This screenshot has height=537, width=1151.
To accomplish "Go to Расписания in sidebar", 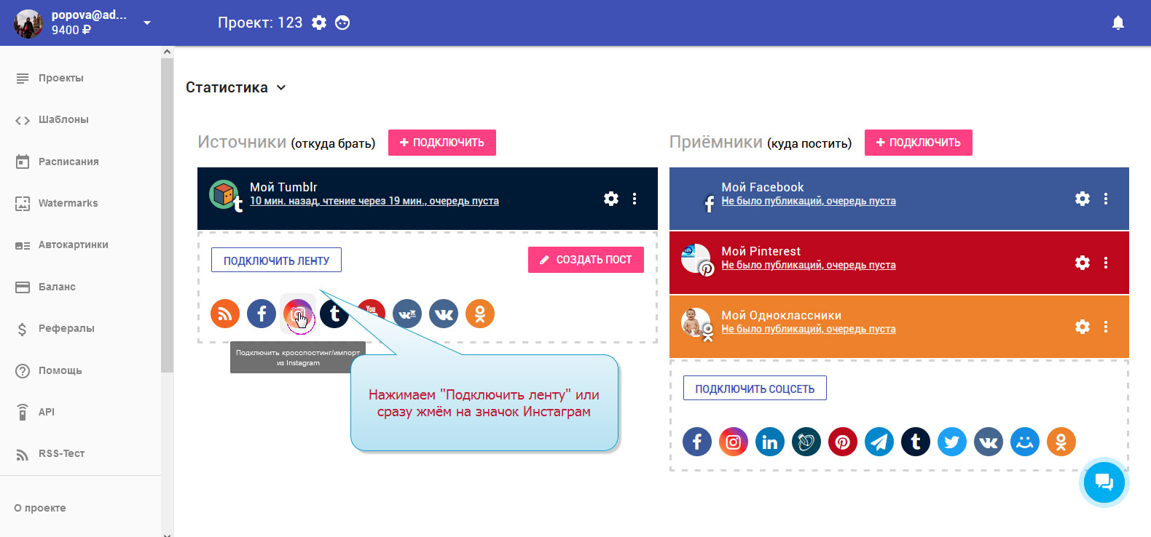I will 68,162.
